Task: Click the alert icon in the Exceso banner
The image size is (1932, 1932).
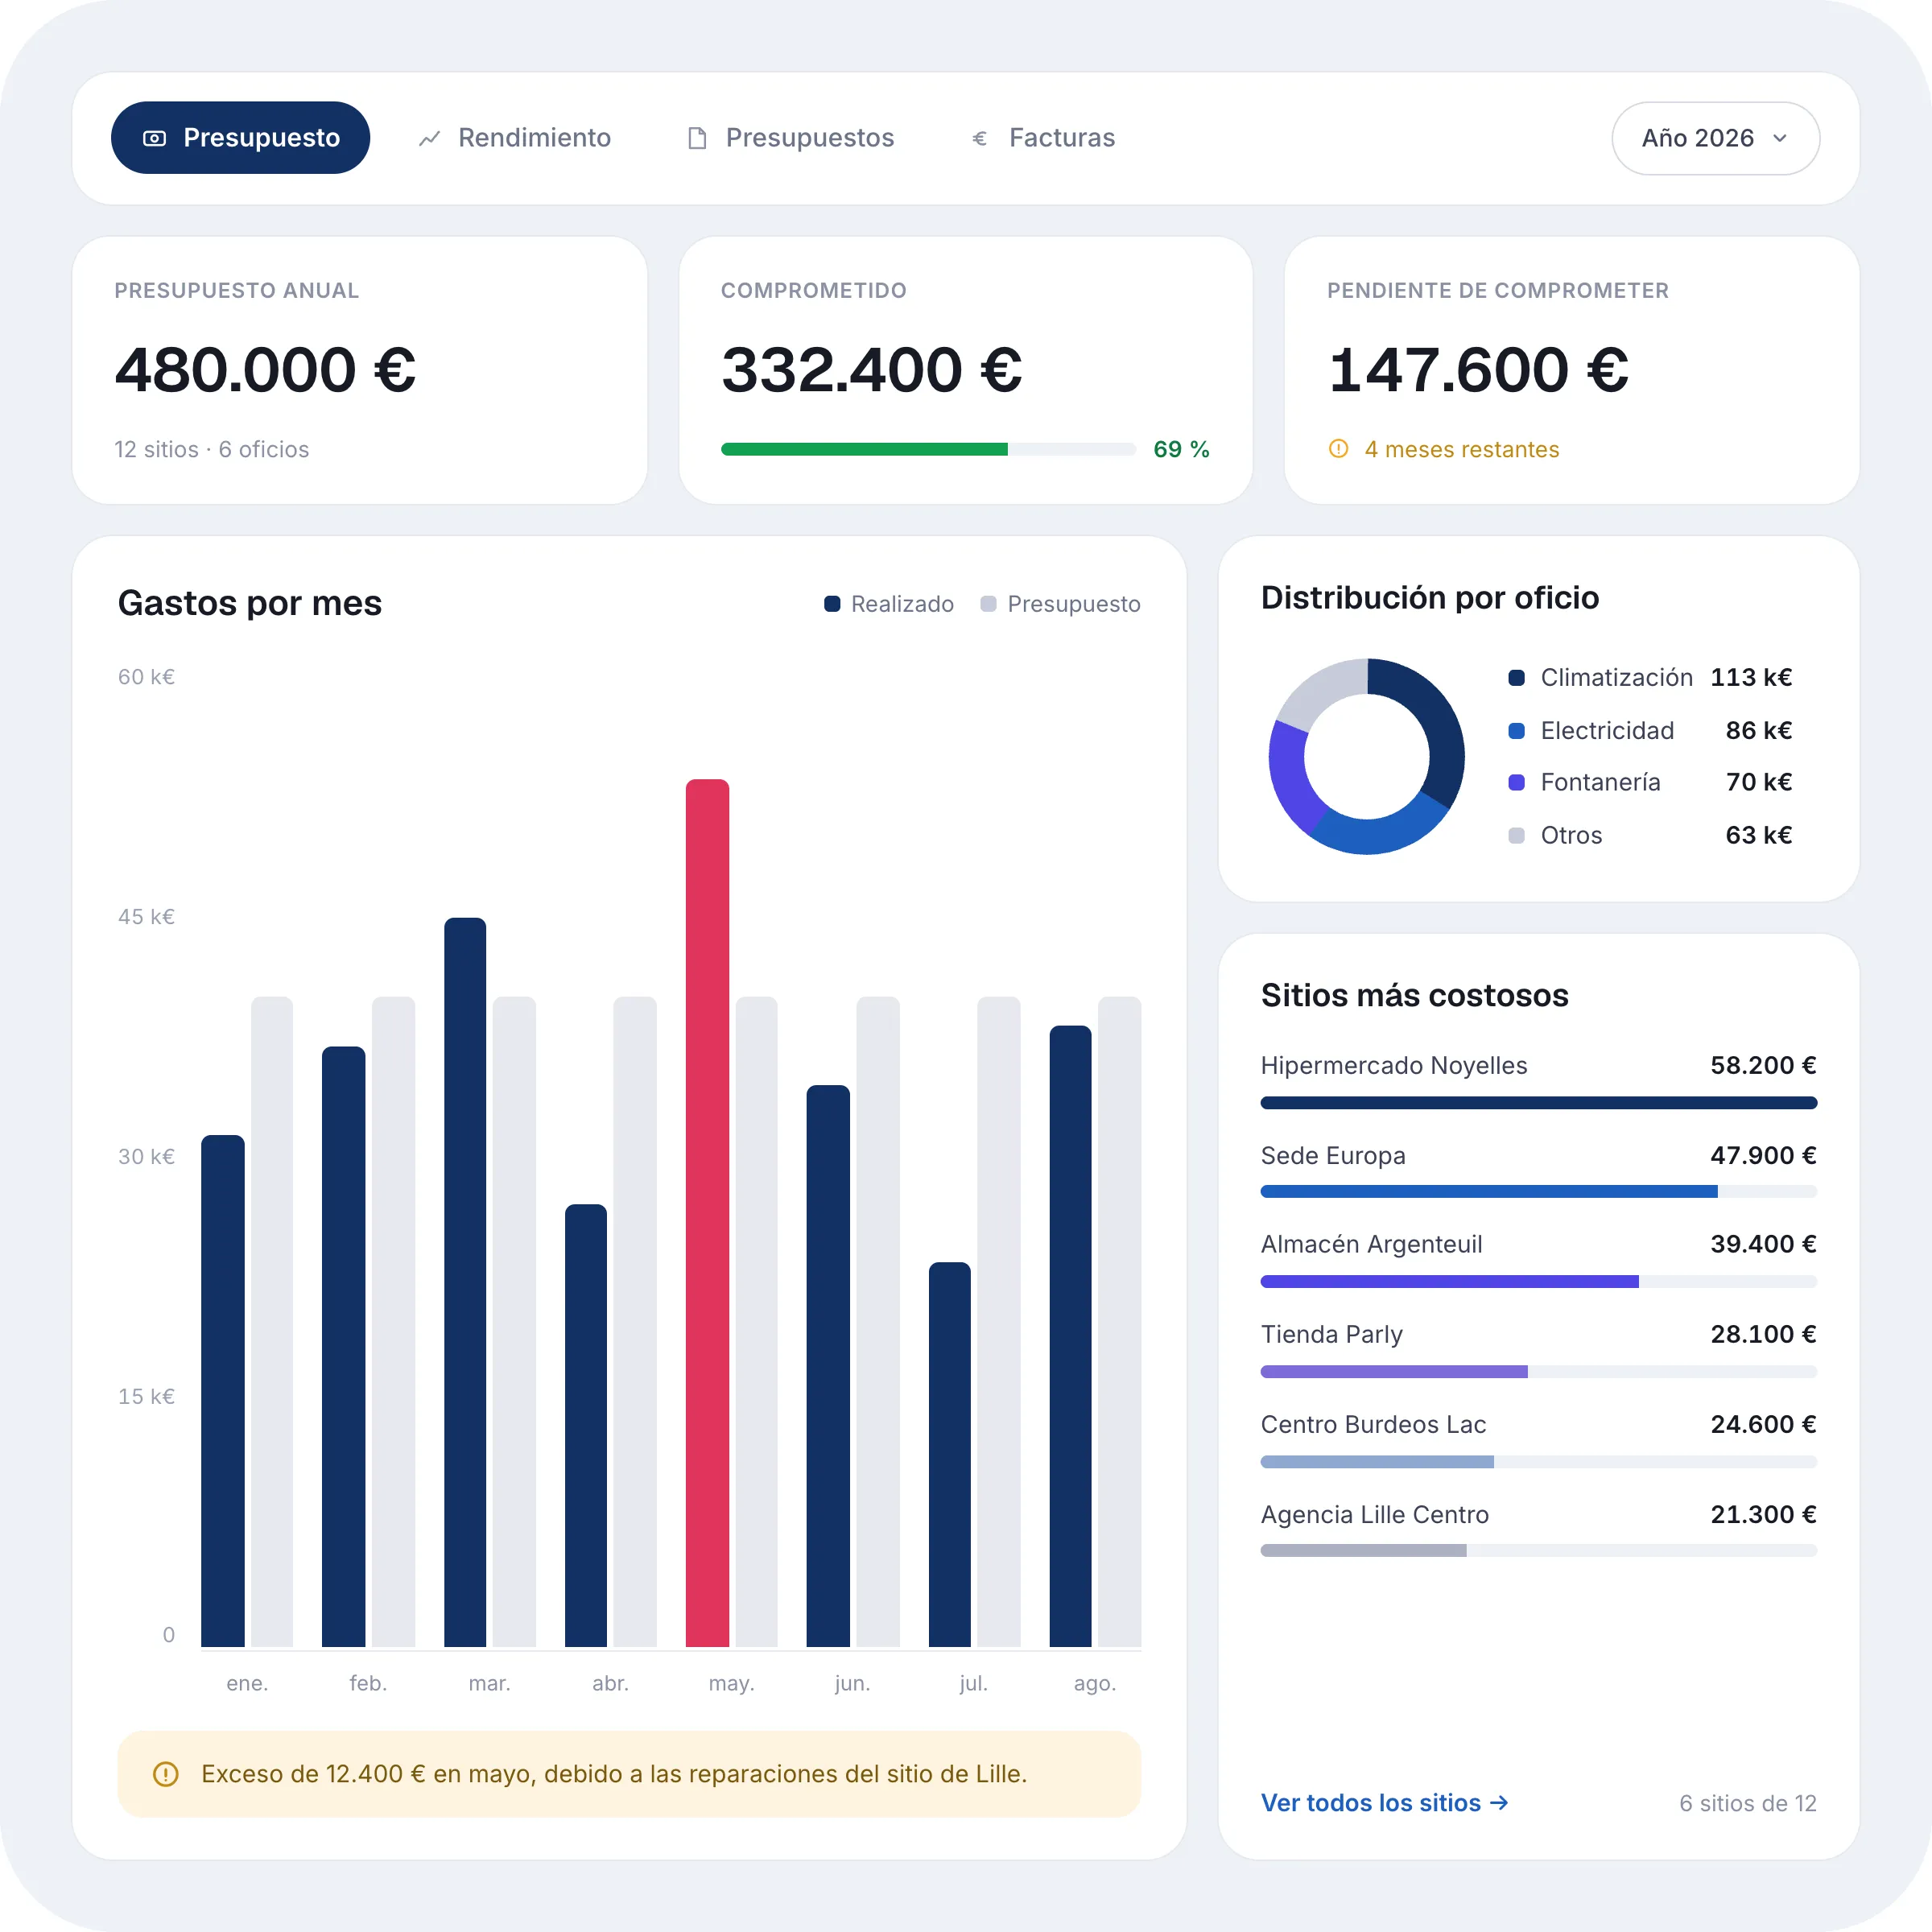Action: (166, 1774)
